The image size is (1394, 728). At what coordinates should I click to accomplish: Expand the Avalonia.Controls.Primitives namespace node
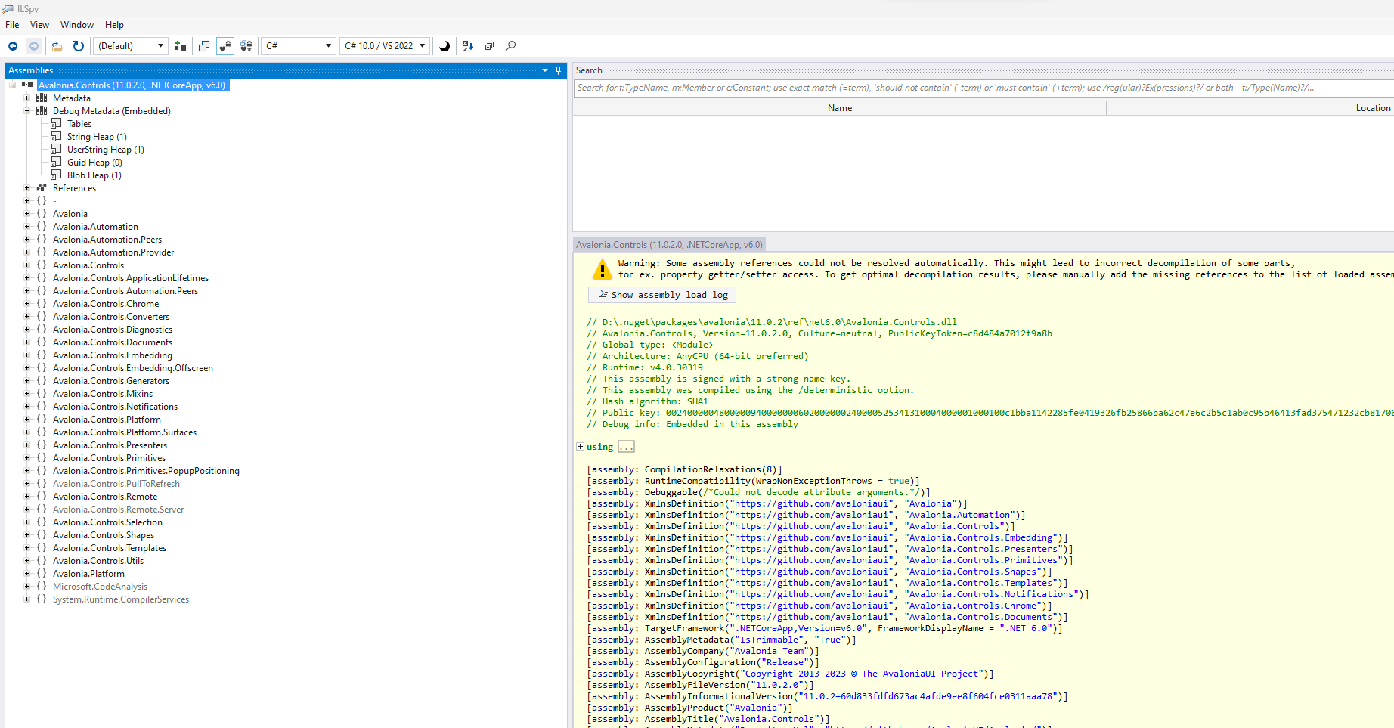tap(27, 458)
